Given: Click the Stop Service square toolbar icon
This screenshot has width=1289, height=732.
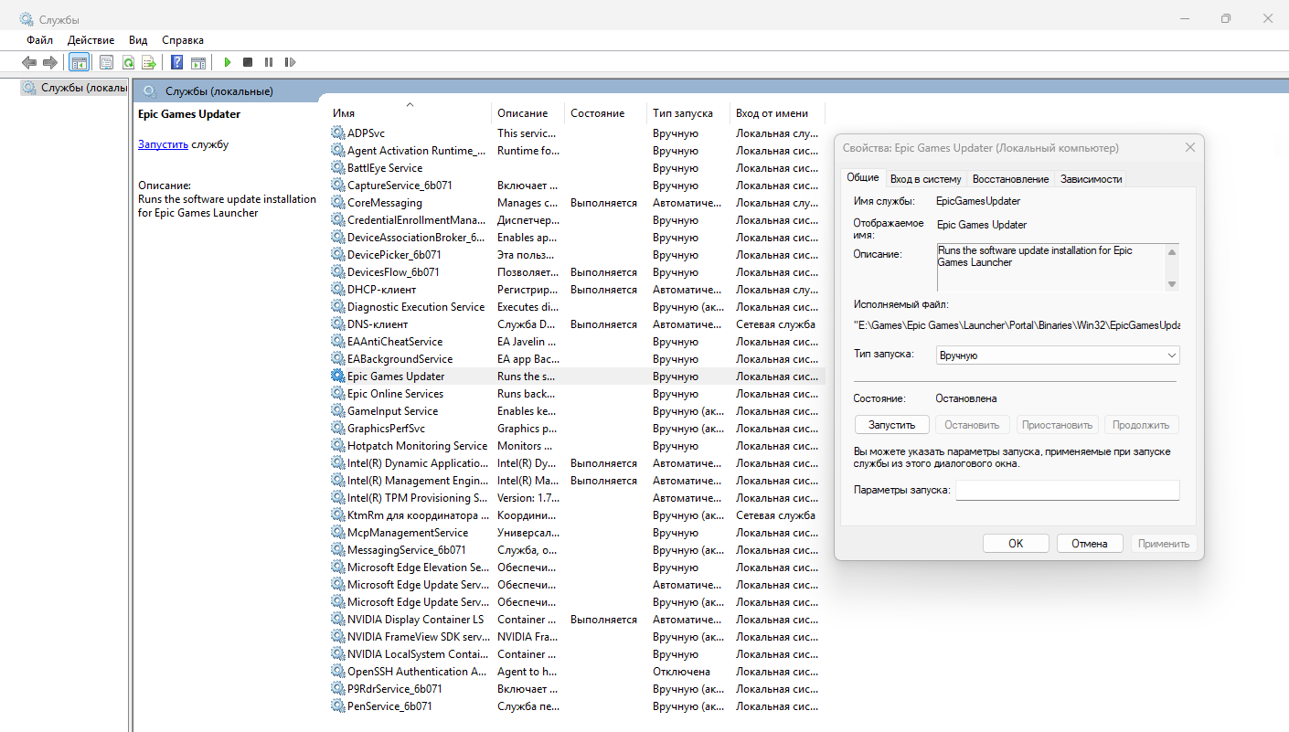Looking at the screenshot, I should pyautogui.click(x=248, y=62).
